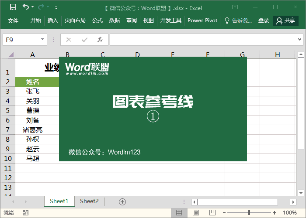This screenshot has width=306, height=218.
Task: Click the cell containing 张飞
Action: 33,92
